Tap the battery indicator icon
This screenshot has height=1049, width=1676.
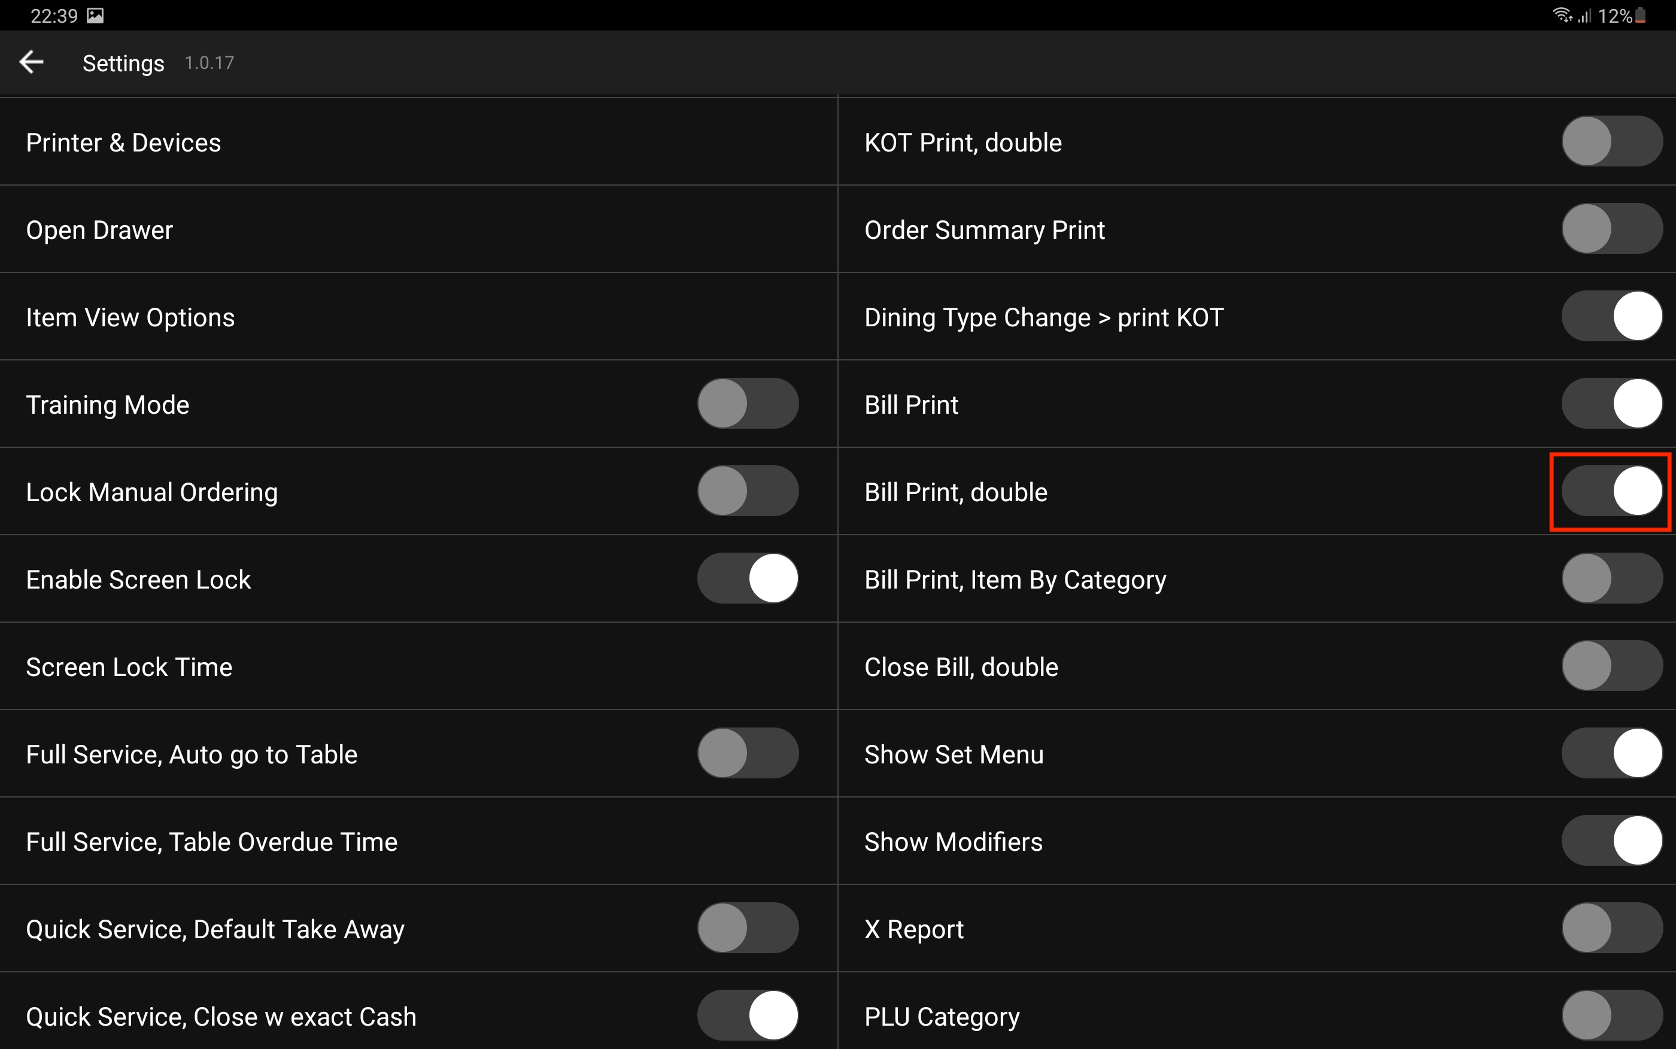coord(1641,16)
